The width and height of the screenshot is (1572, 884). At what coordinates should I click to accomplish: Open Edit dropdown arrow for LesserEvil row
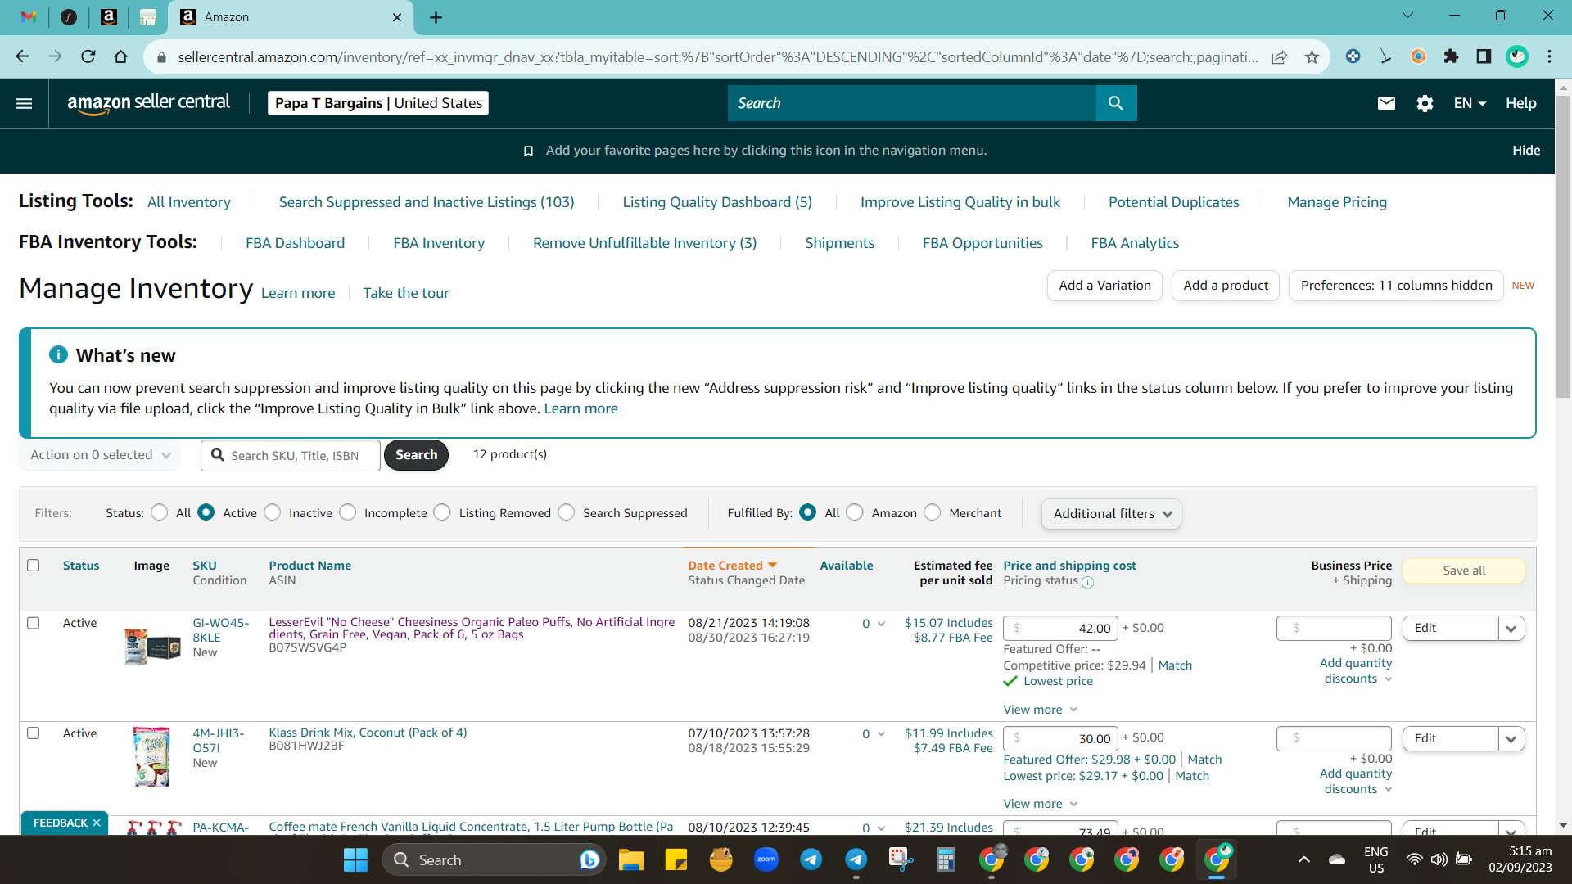click(1511, 629)
